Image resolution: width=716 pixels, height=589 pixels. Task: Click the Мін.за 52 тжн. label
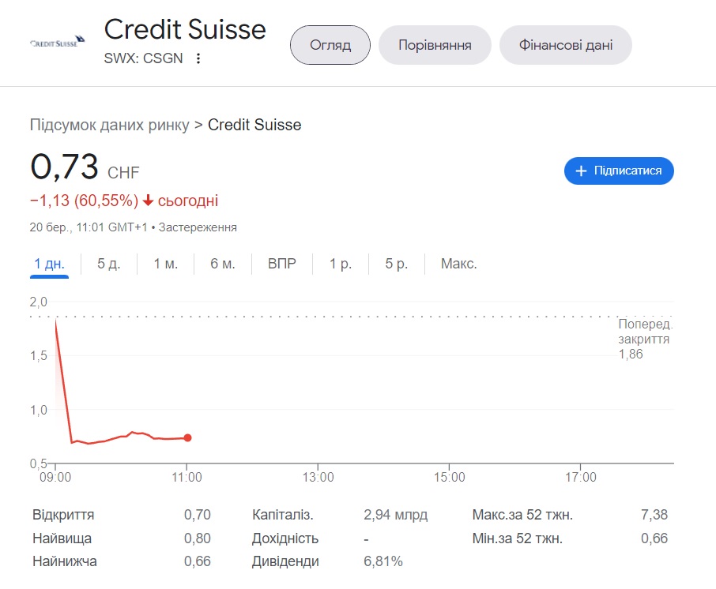(518, 538)
